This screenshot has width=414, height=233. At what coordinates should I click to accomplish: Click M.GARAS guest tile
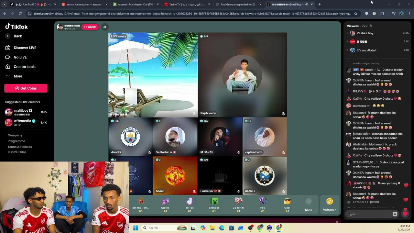point(220,137)
